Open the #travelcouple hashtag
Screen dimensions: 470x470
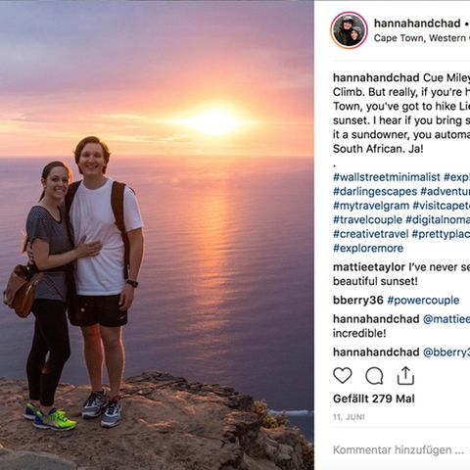(x=367, y=219)
